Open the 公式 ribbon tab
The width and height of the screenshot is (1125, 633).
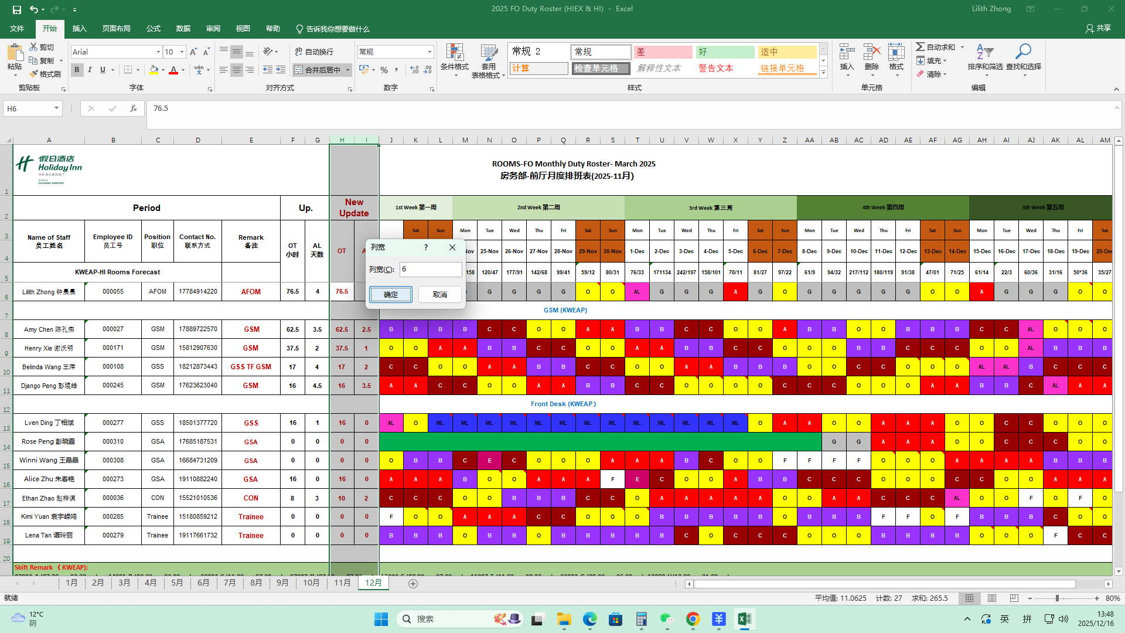[154, 29]
